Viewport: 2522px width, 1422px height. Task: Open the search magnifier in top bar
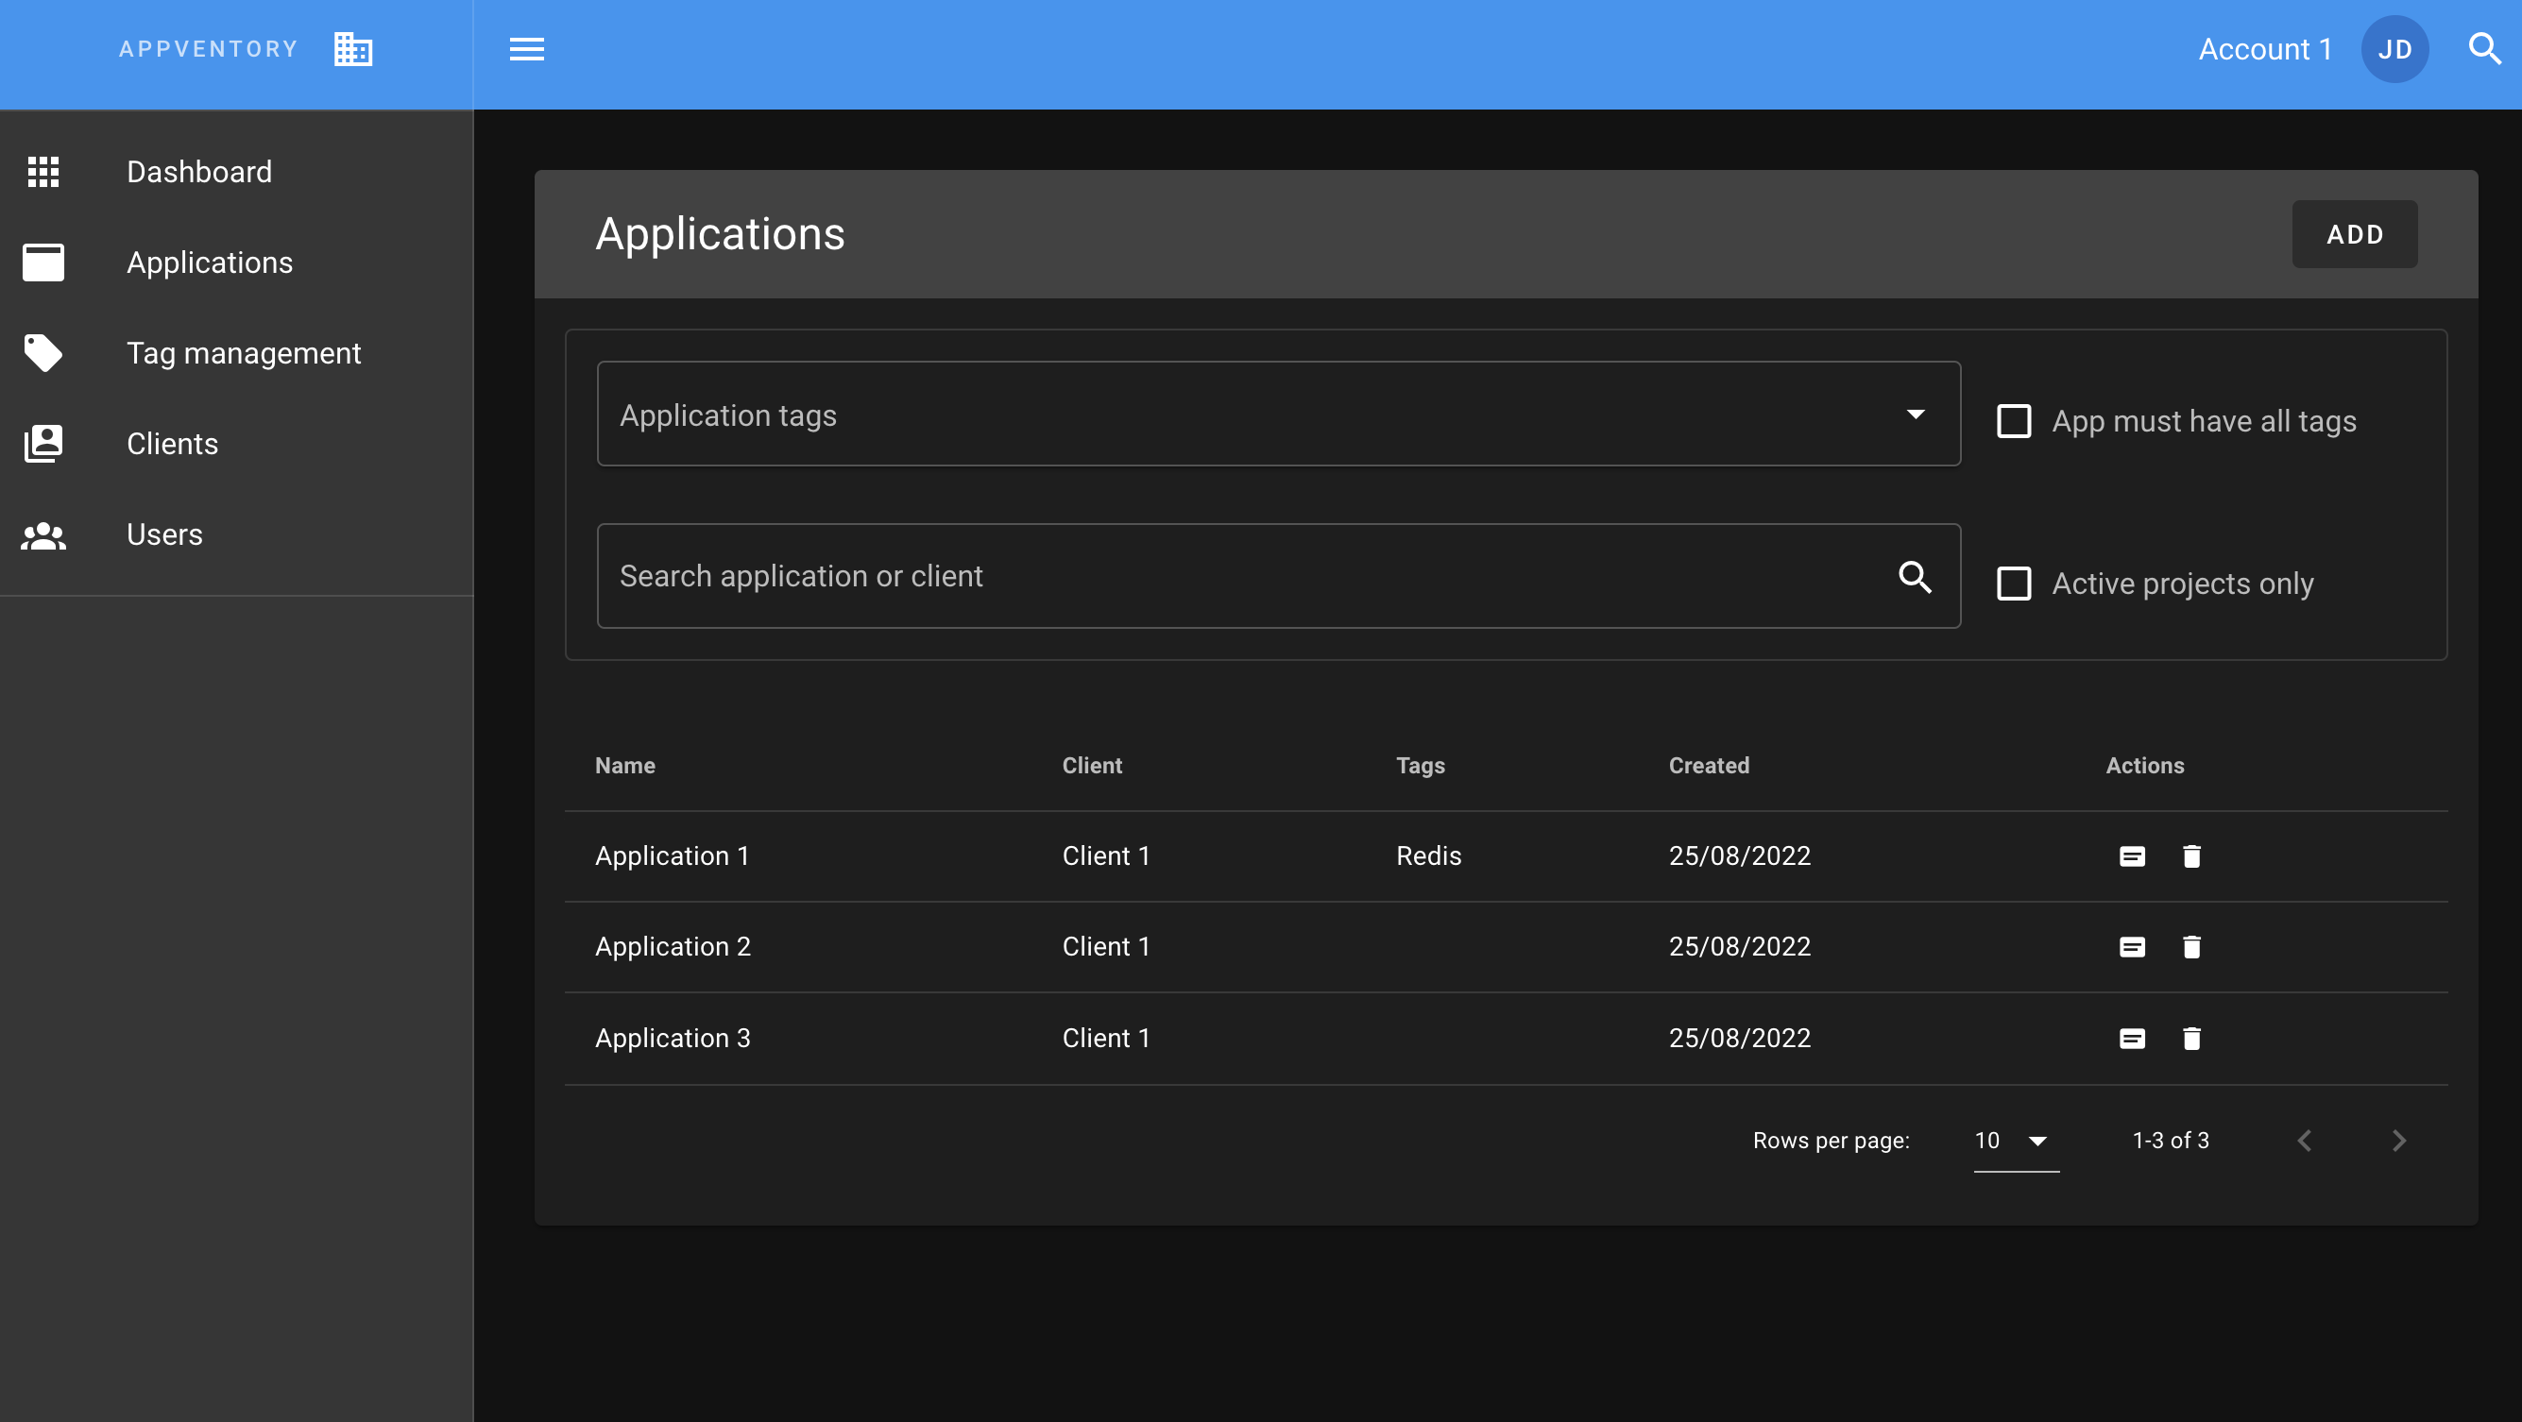[2483, 49]
